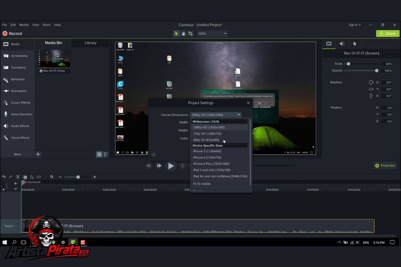The image size is (401, 267).
Task: Click the Position X value field
Action: tap(387, 108)
